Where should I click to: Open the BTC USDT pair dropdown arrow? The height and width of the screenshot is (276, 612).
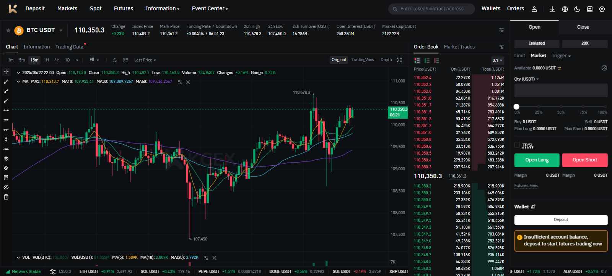pos(61,31)
